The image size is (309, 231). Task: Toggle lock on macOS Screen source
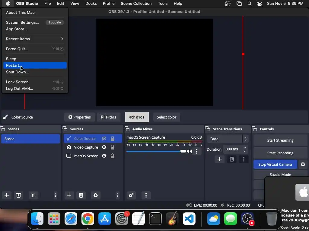(113, 156)
